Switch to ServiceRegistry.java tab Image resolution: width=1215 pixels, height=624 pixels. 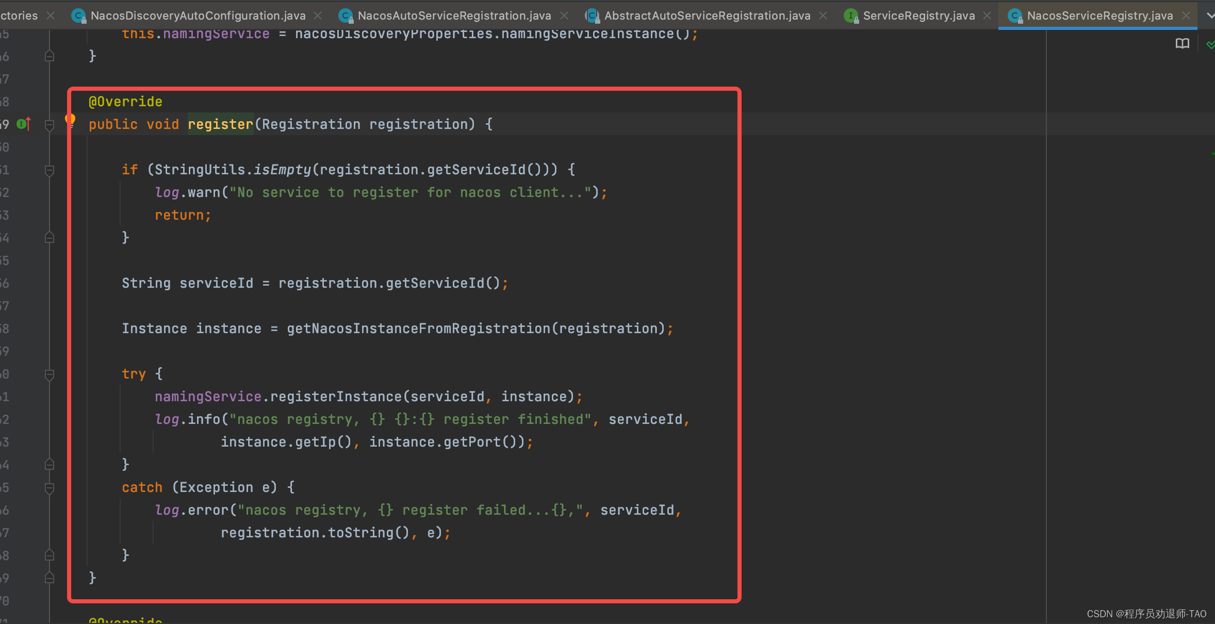(x=918, y=16)
